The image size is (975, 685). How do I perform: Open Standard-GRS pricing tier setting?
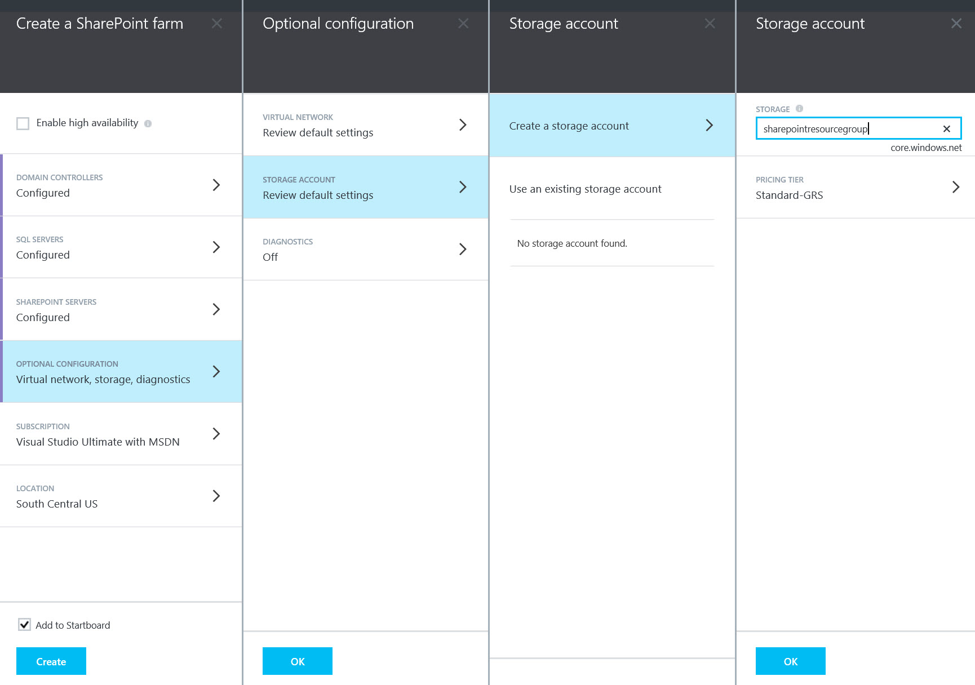pos(856,188)
